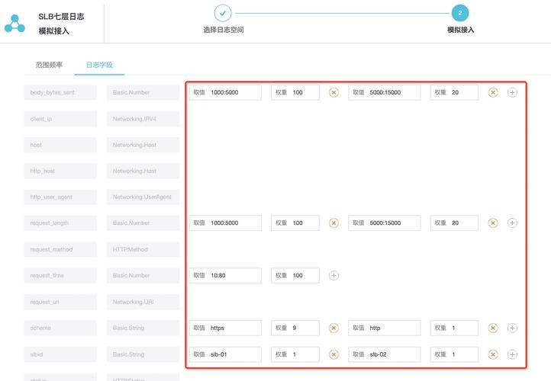The height and width of the screenshot is (381, 551).
Task: Click the host field name box
Action: (x=60, y=145)
